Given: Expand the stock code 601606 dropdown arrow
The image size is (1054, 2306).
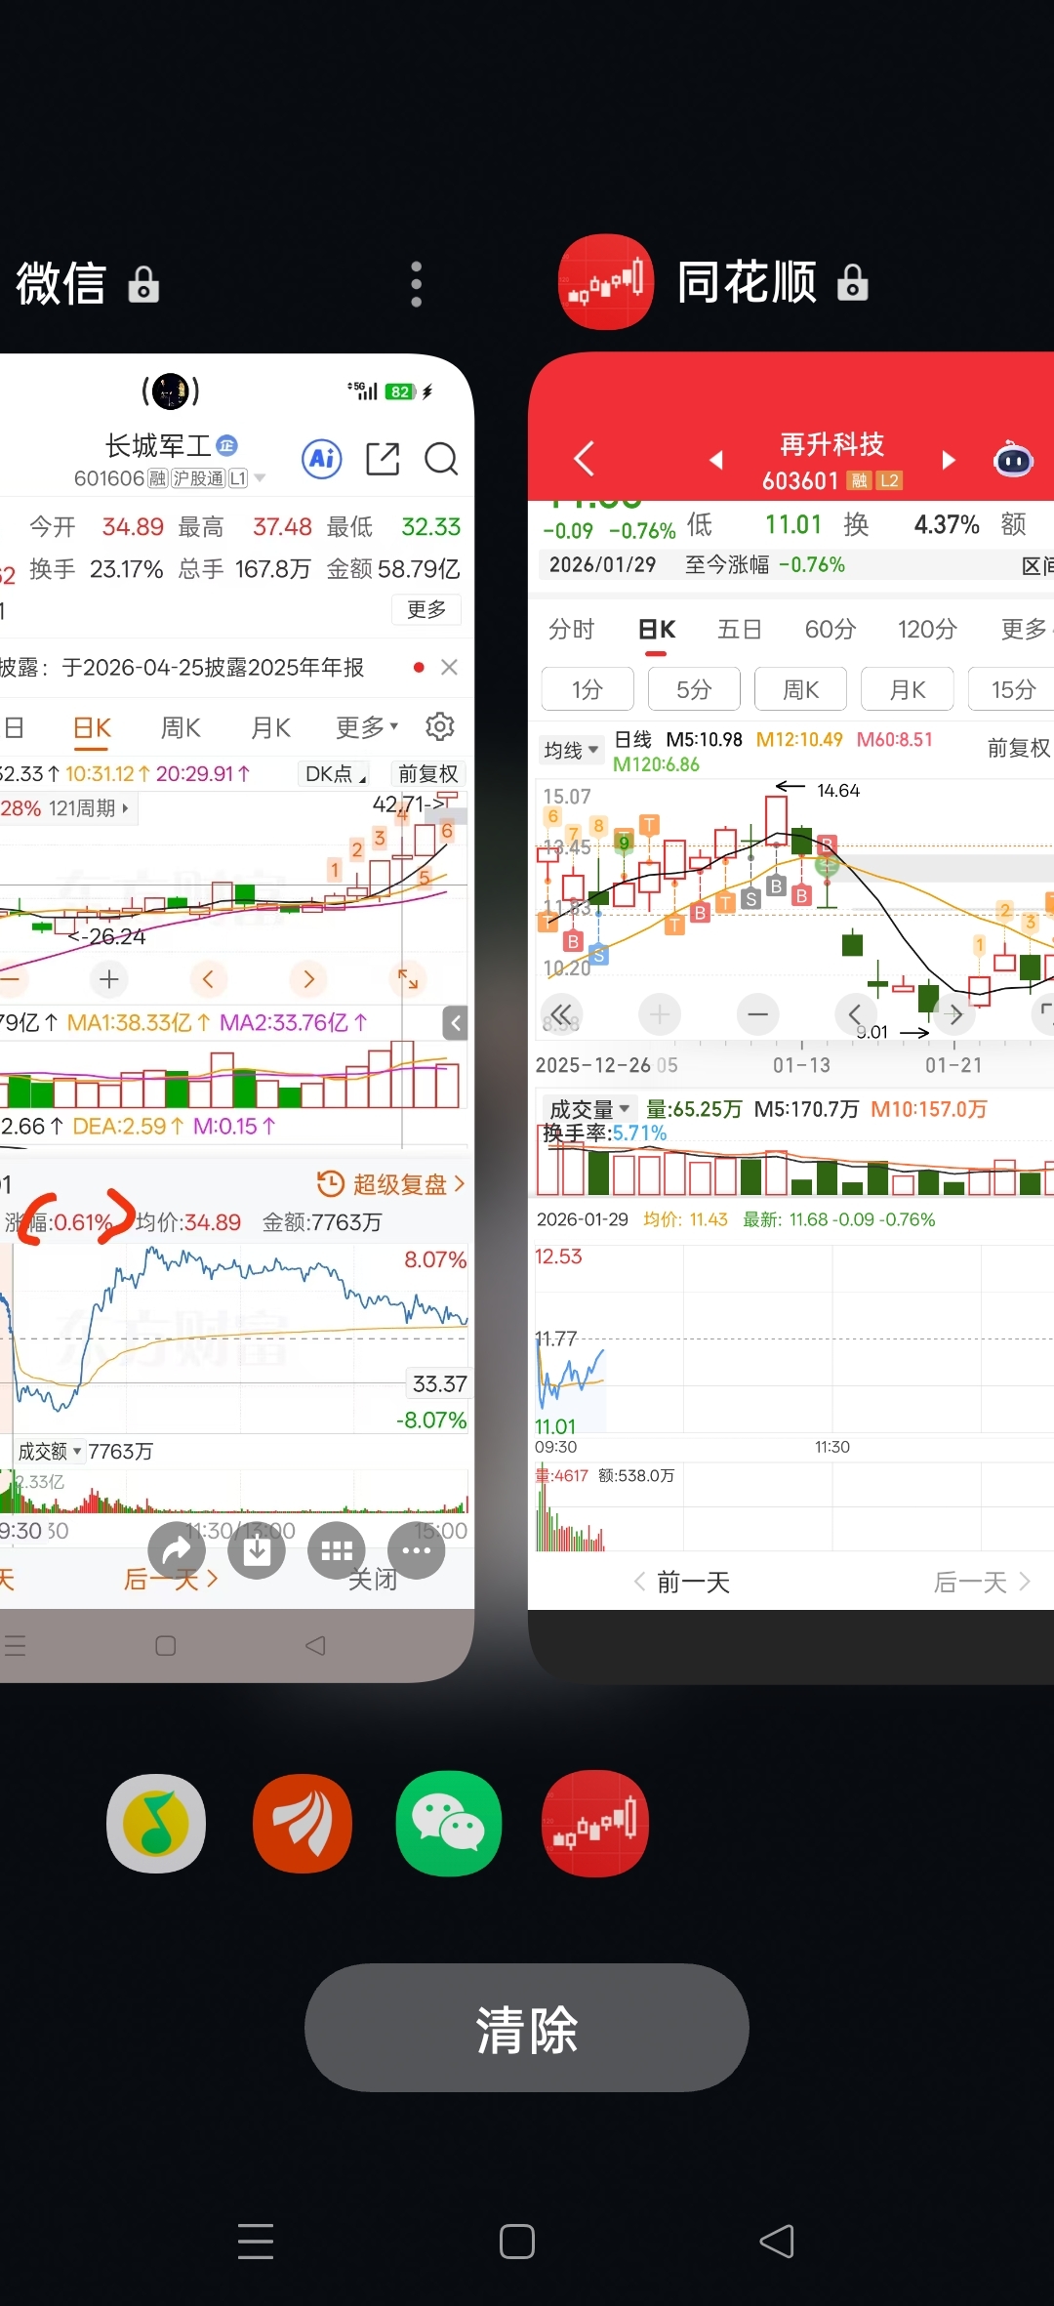Looking at the screenshot, I should pyautogui.click(x=260, y=478).
